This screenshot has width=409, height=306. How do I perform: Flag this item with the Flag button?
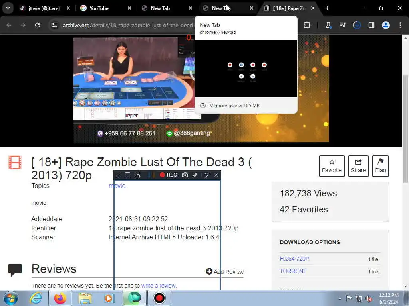[380, 166]
